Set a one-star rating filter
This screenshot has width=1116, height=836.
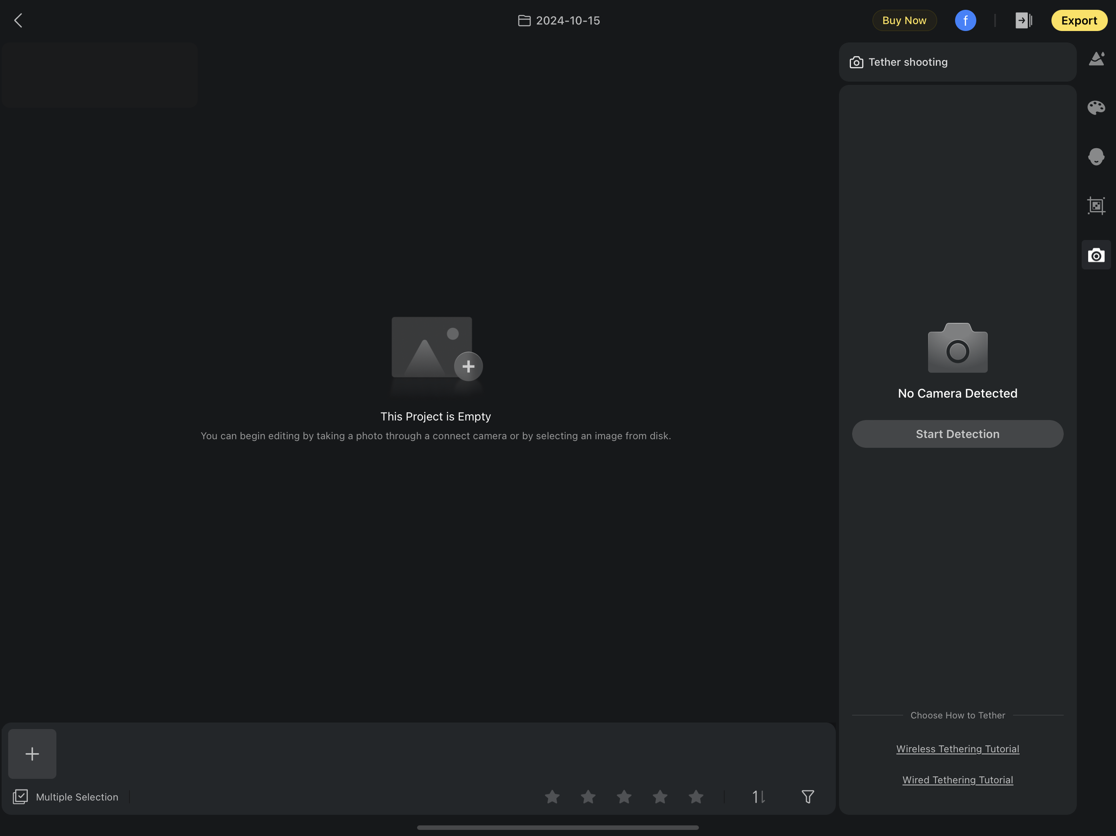tap(552, 797)
